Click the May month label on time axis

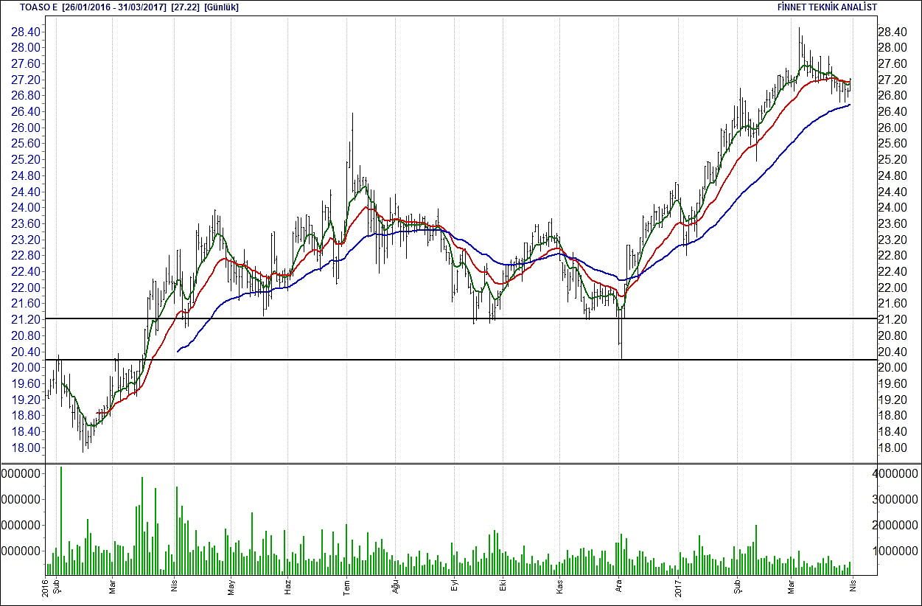pos(231,588)
